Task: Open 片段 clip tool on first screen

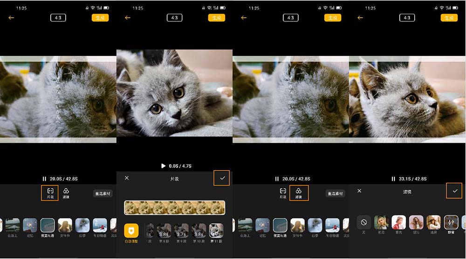Action: pyautogui.click(x=50, y=193)
